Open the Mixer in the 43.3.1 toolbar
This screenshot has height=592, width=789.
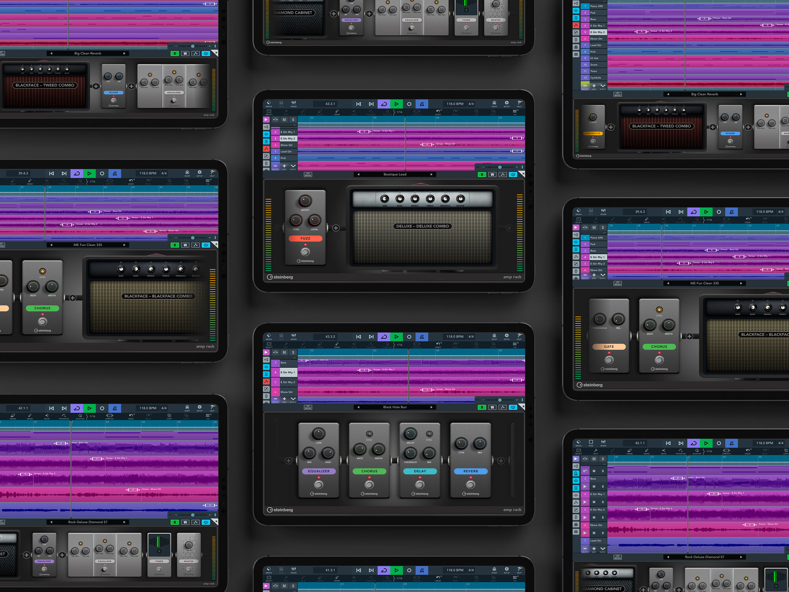tap(294, 103)
